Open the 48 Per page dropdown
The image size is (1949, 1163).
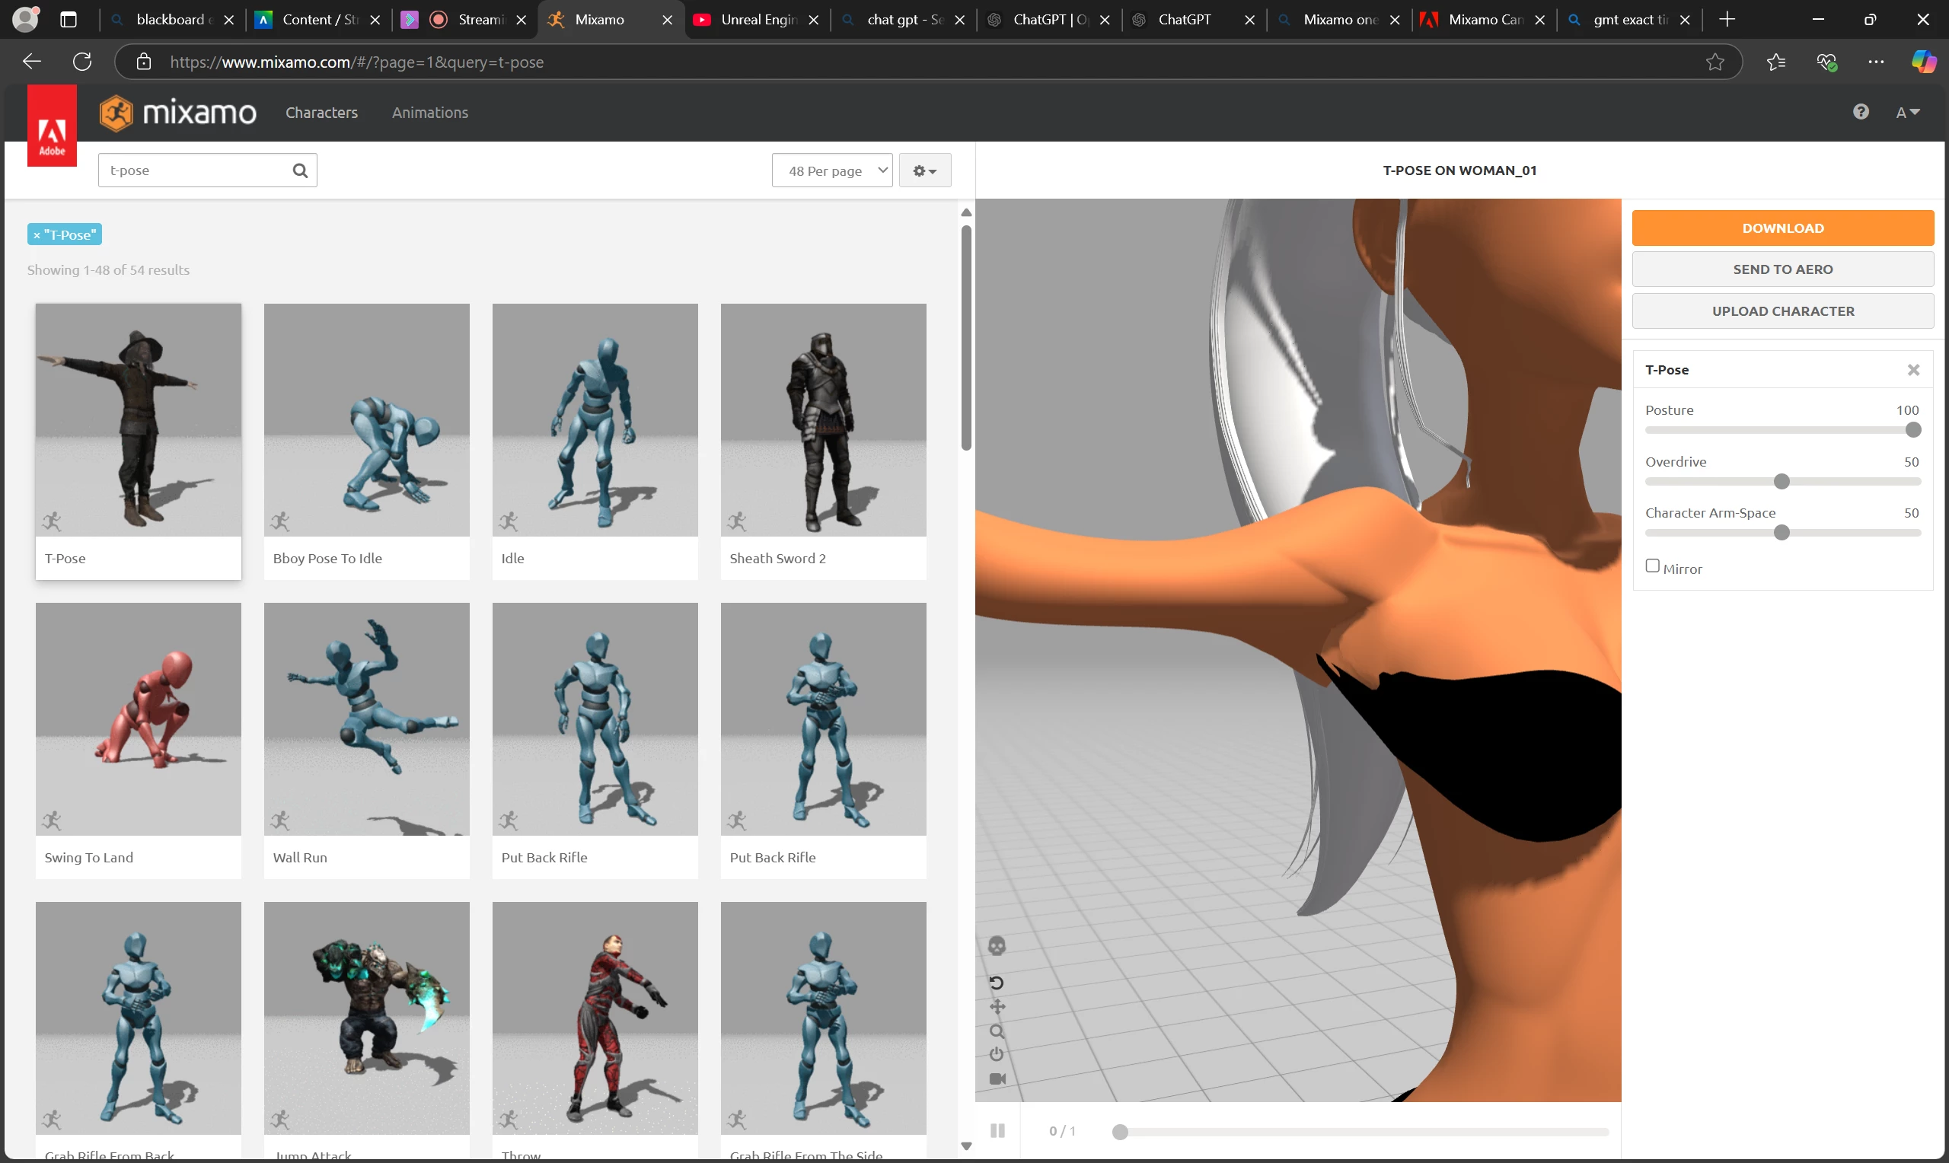(x=831, y=170)
